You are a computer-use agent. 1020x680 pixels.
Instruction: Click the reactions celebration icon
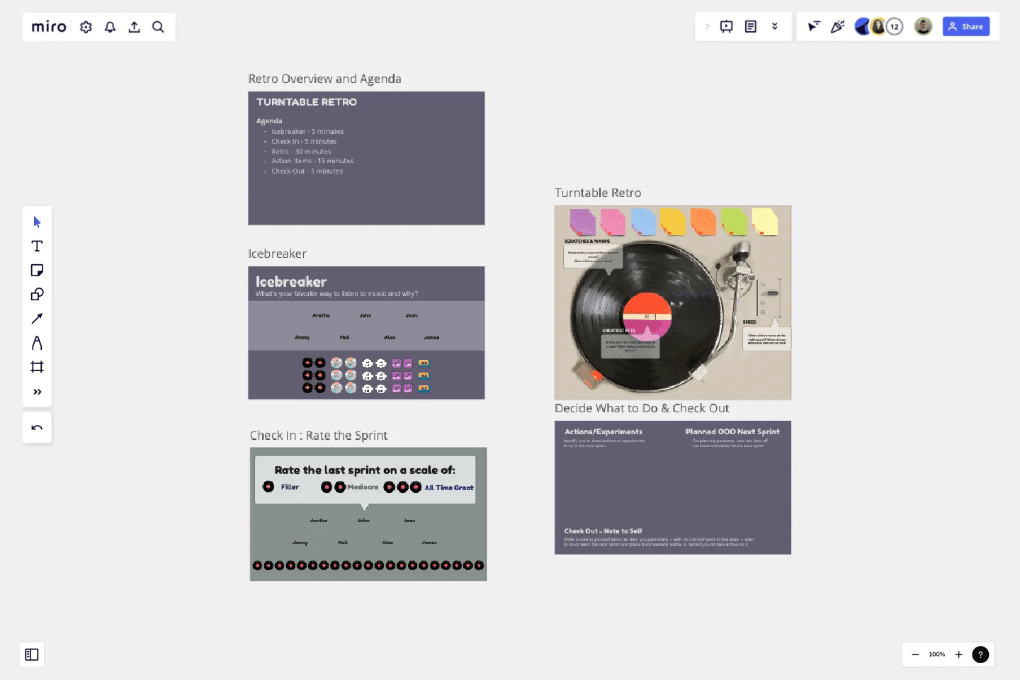click(x=838, y=27)
